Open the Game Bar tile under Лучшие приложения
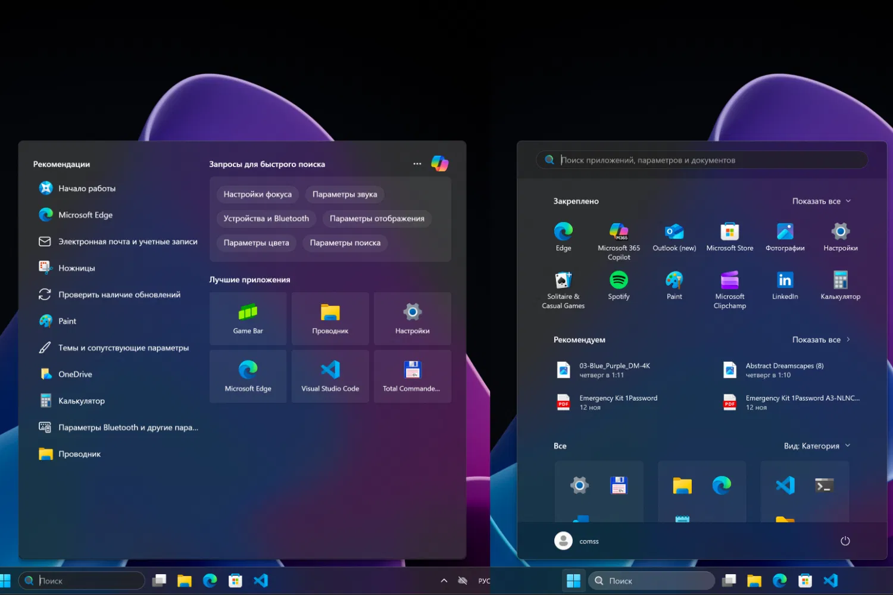The image size is (893, 595). coord(248,318)
